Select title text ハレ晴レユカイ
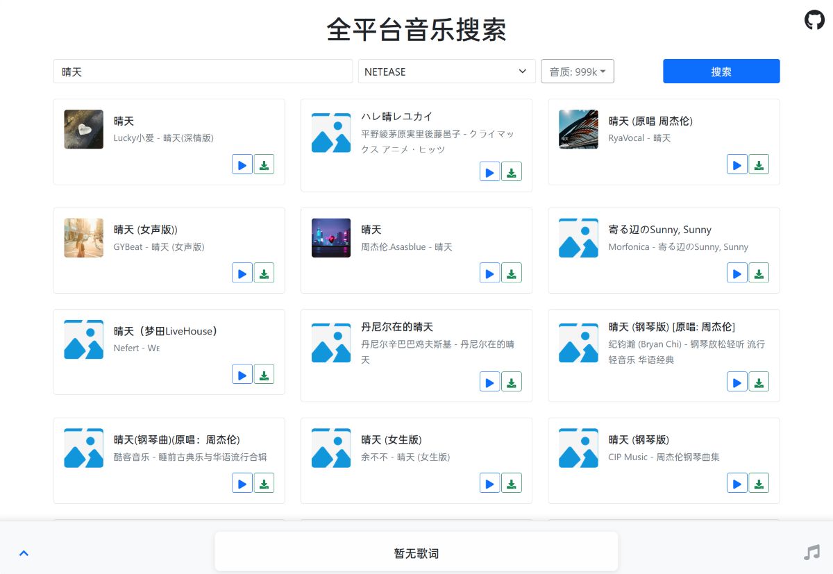 tap(397, 117)
